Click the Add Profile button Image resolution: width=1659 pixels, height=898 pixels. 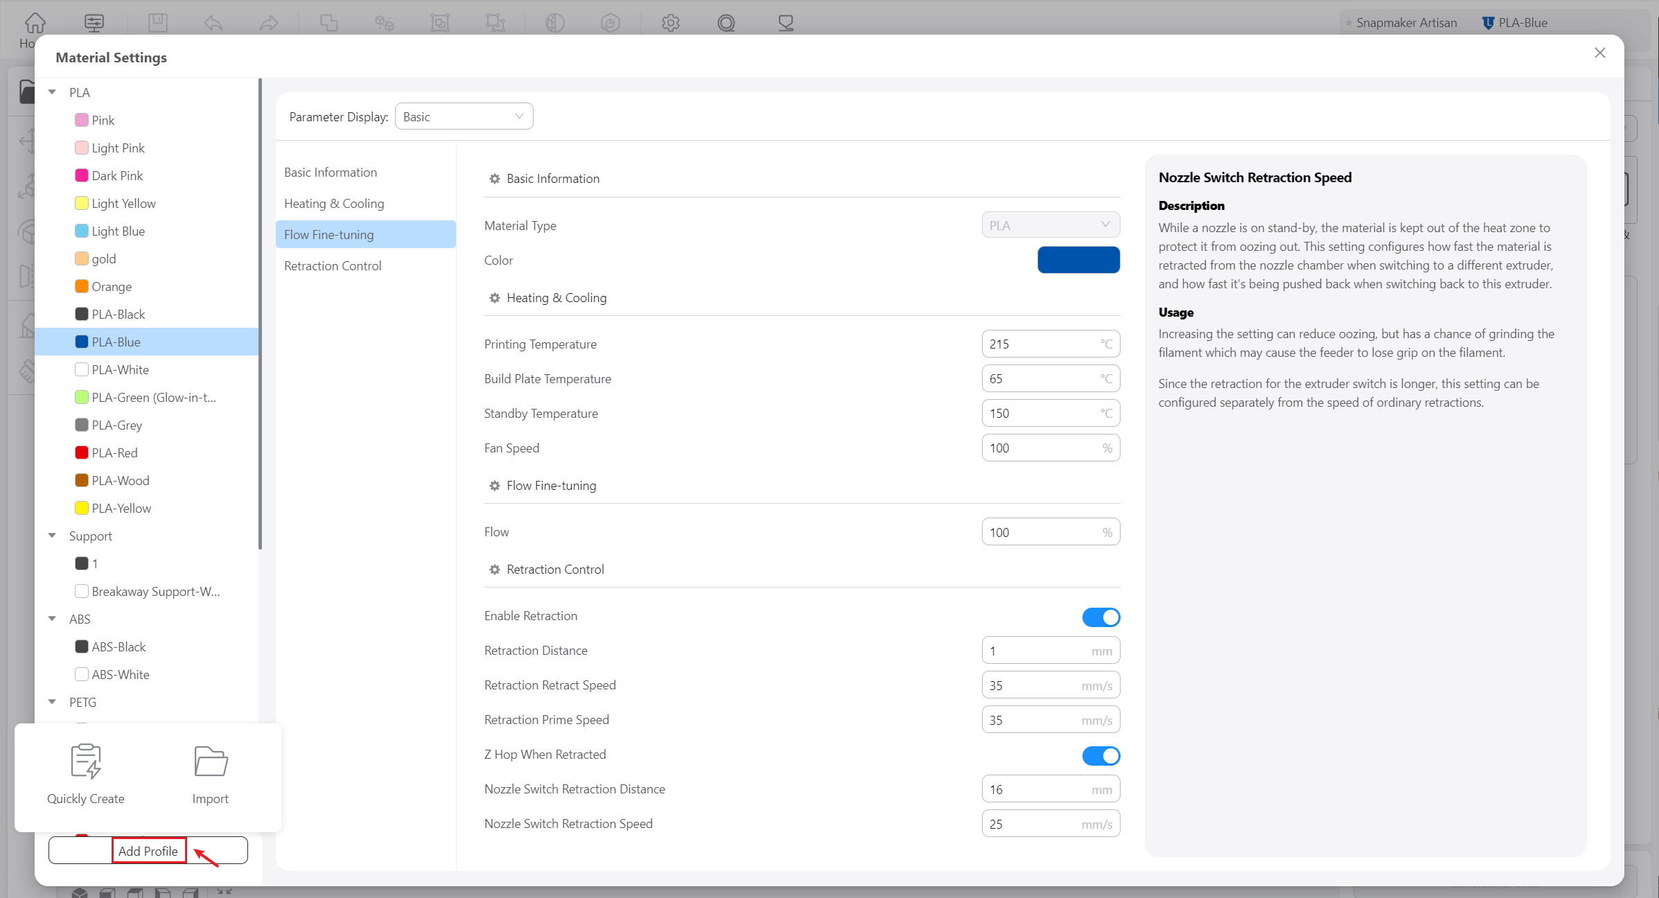148,851
